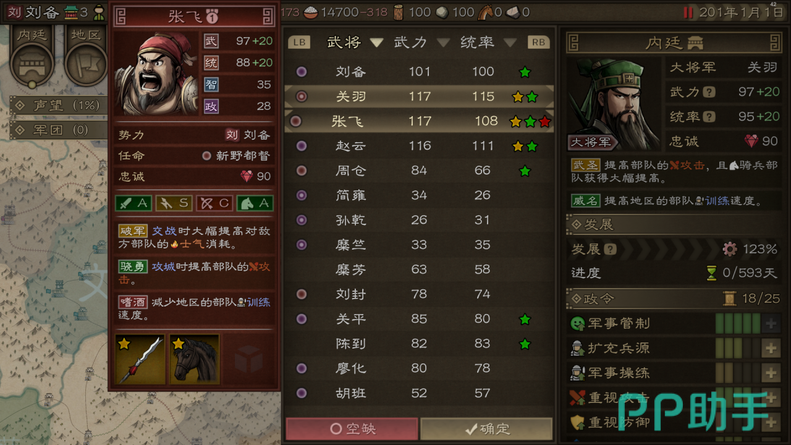Click the question mark next to 武力
The image size is (791, 445).
[x=709, y=92]
